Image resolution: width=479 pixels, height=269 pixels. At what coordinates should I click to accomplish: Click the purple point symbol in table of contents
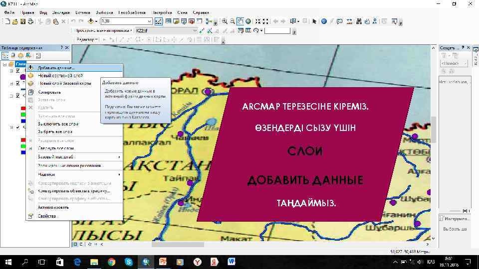pyautogui.click(x=23, y=77)
